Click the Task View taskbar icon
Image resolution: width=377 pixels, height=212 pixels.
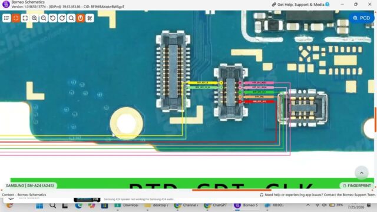pyautogui.click(x=65, y=206)
